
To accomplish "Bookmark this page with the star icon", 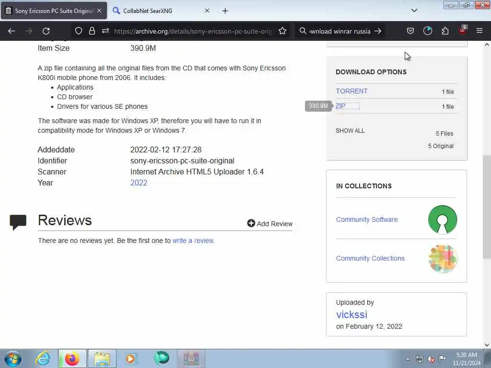I will 282,31.
